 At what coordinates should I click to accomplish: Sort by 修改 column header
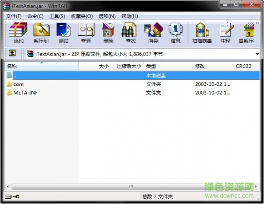213,66
